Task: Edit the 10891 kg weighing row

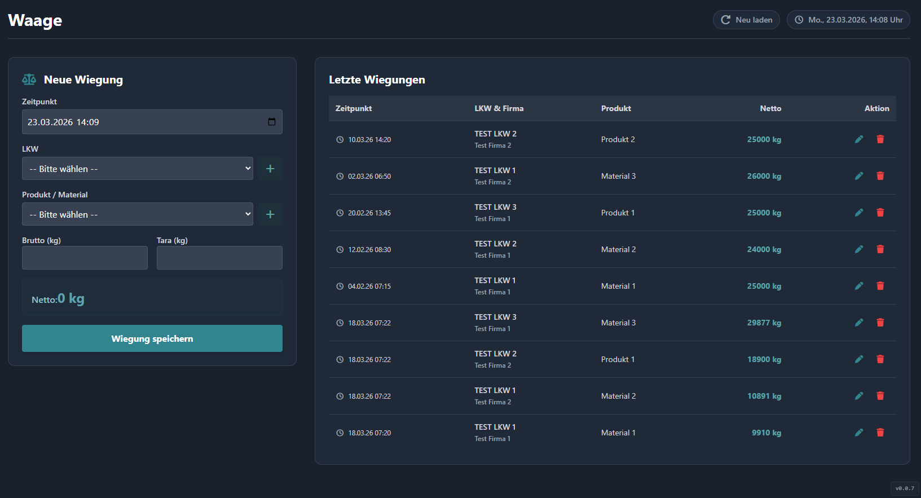Action: coord(859,396)
